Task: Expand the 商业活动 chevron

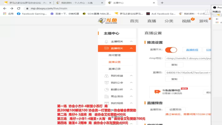Action: [131, 96]
